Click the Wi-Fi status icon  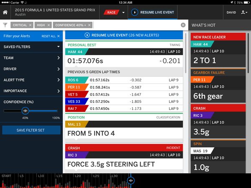click(22, 3)
